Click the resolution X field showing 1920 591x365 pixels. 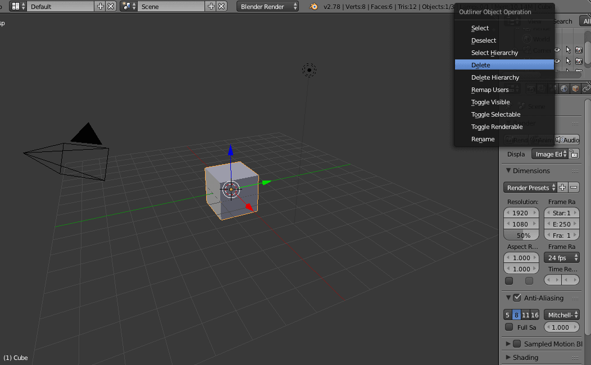click(x=521, y=213)
